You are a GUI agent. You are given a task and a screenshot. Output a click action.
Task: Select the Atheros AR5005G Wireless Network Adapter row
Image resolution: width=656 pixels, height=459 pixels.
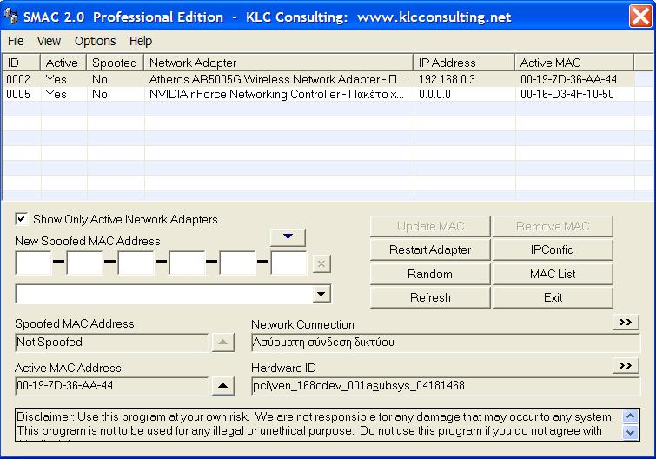(x=319, y=79)
